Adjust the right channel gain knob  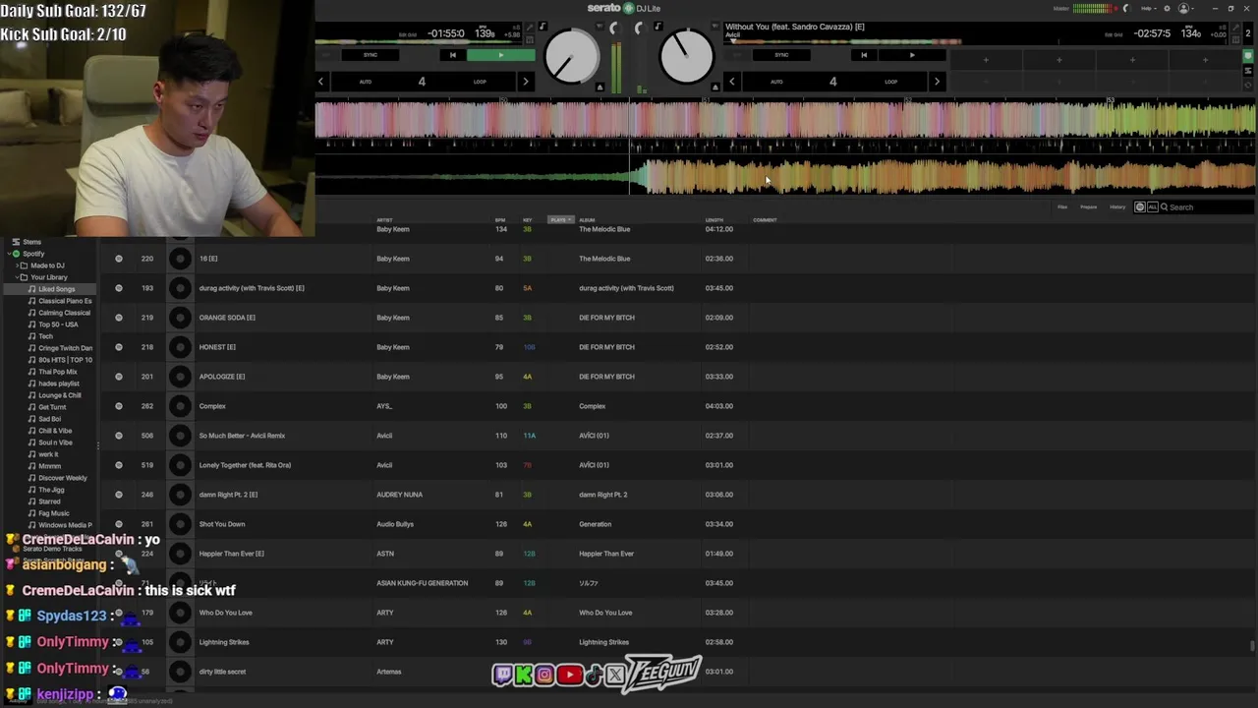point(640,28)
